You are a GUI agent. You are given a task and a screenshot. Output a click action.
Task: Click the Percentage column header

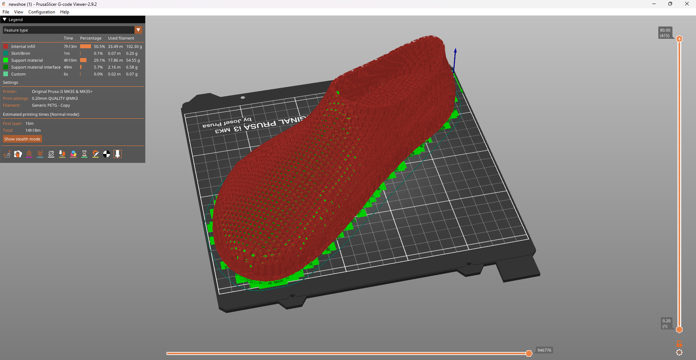point(91,38)
